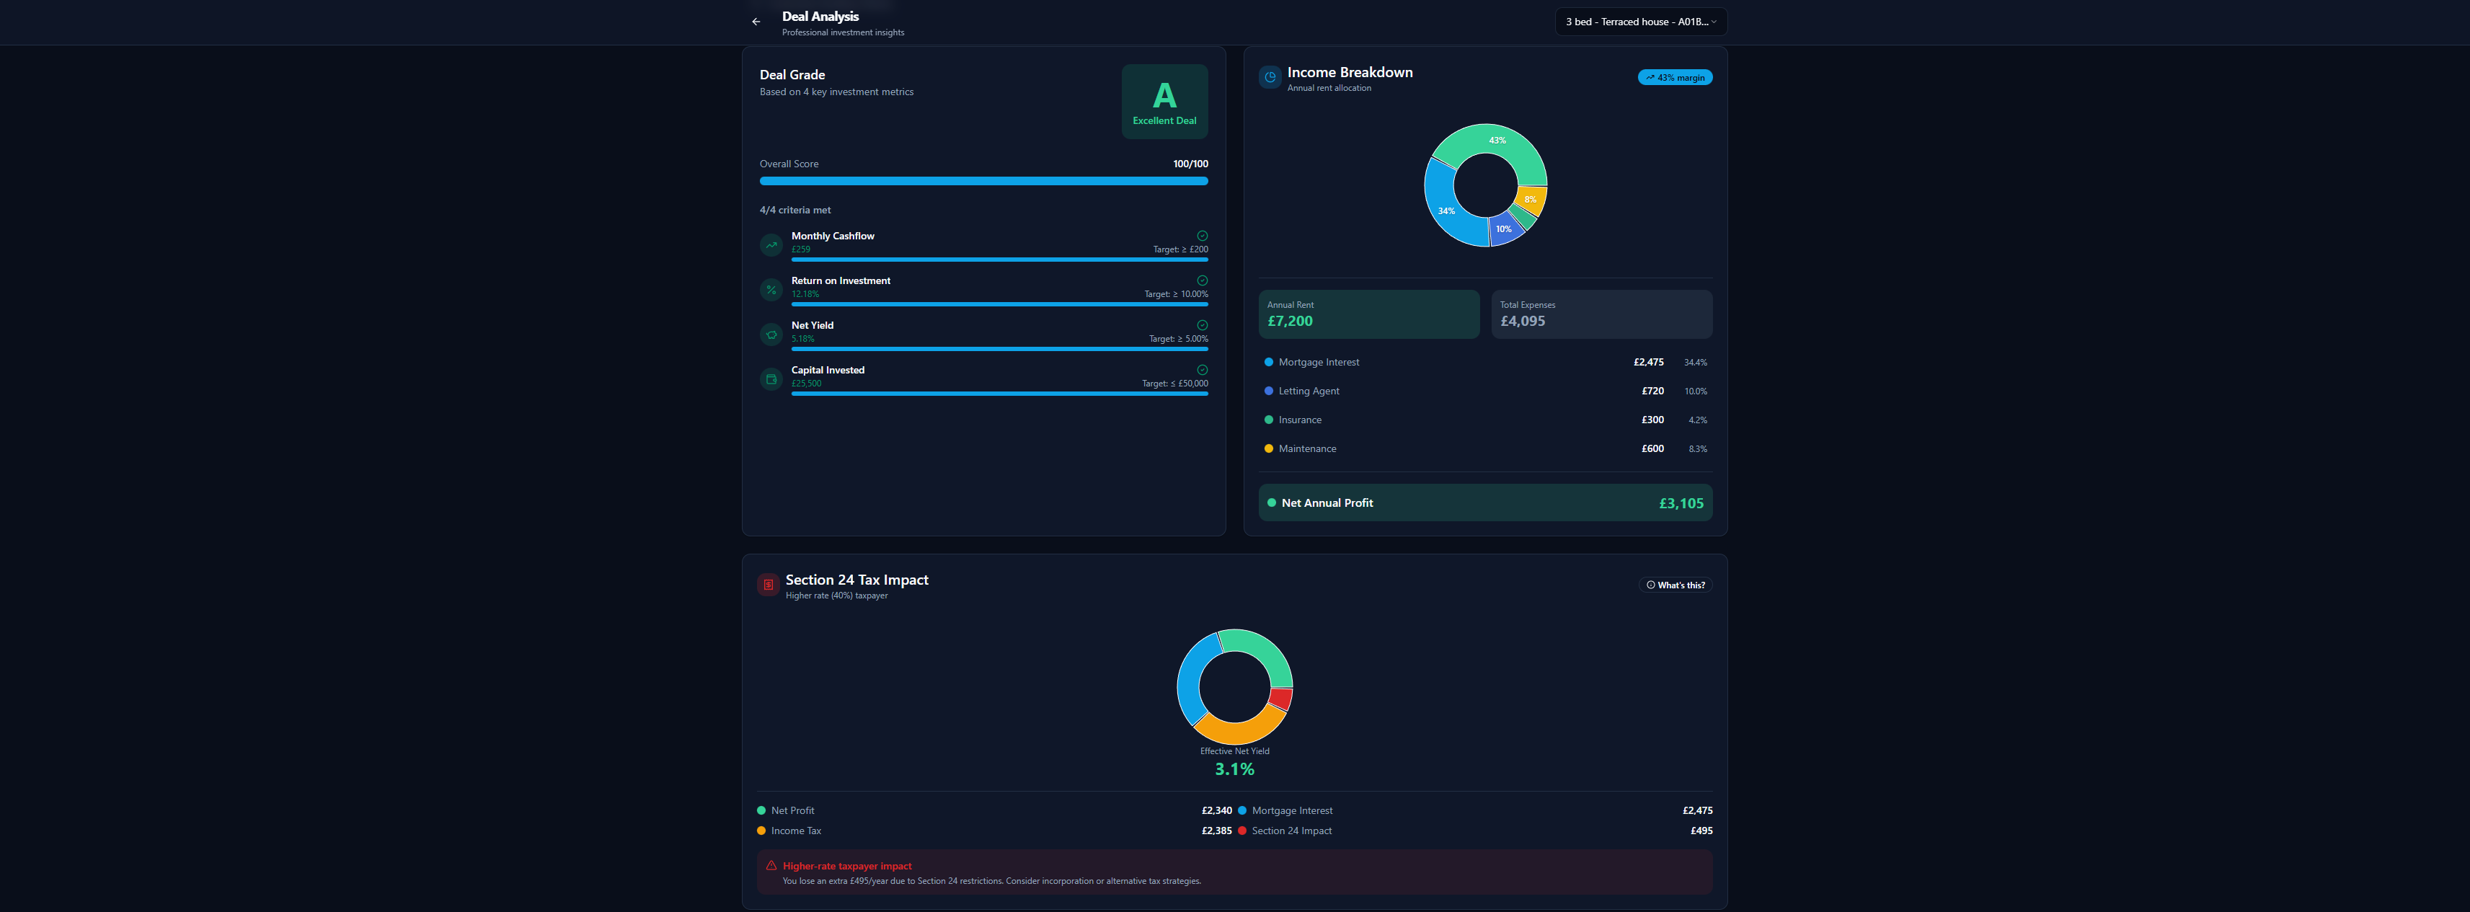This screenshot has width=2470, height=912.
Task: Open the Section 24 Tax Impact section
Action: point(856,579)
